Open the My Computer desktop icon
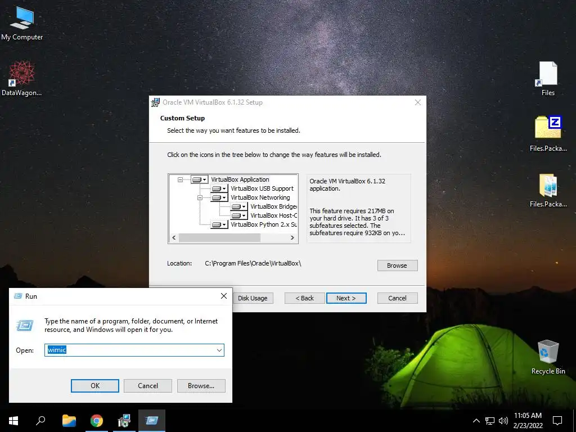Viewport: 576px width, 432px height. click(22, 22)
